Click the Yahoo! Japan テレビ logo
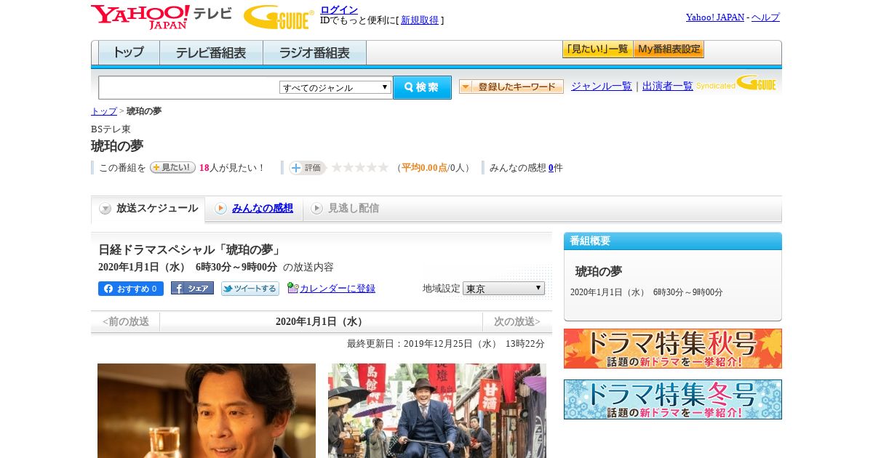 pos(162,17)
